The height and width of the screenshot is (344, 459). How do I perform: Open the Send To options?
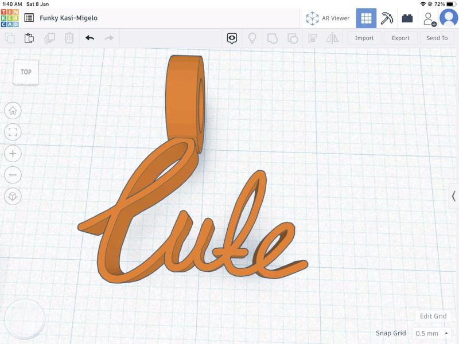tap(437, 38)
